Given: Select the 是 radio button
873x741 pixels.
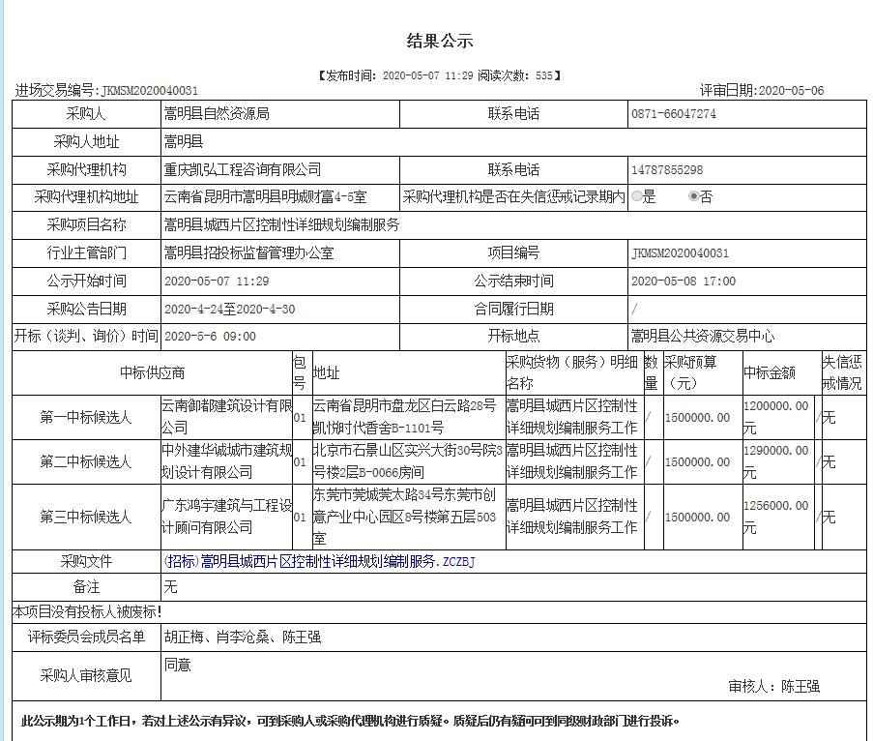Looking at the screenshot, I should (x=637, y=196).
